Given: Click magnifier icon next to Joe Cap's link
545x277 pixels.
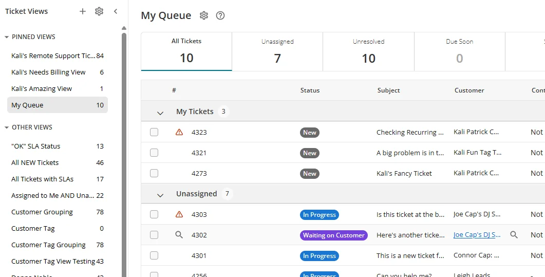Looking at the screenshot, I should point(514,235).
